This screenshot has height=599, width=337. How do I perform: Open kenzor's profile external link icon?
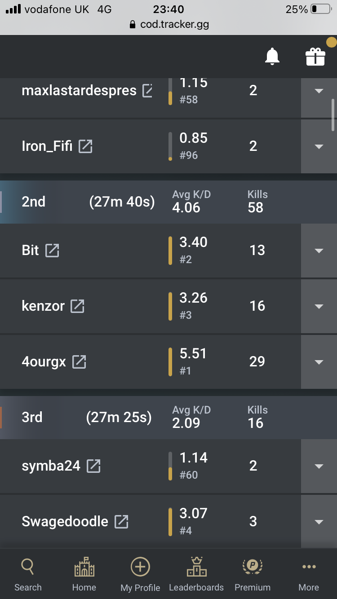[77, 306]
